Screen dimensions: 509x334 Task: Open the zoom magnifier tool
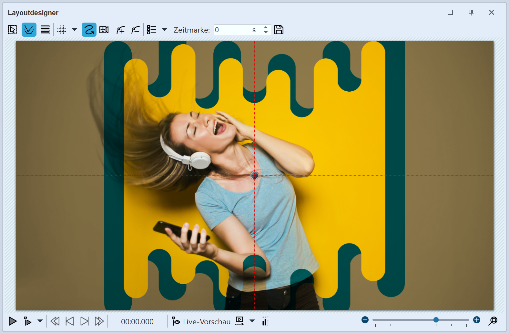pos(493,321)
